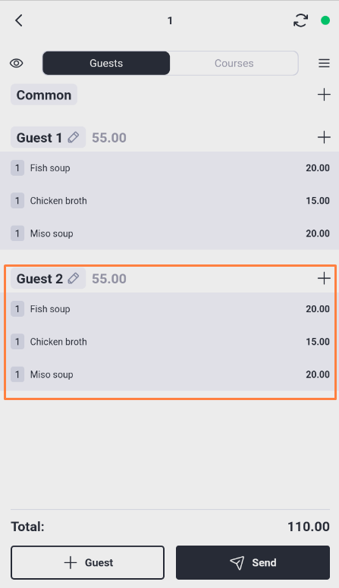Viewport: 339px width, 588px height.
Task: Add a new Guest button
Action: tap(87, 562)
